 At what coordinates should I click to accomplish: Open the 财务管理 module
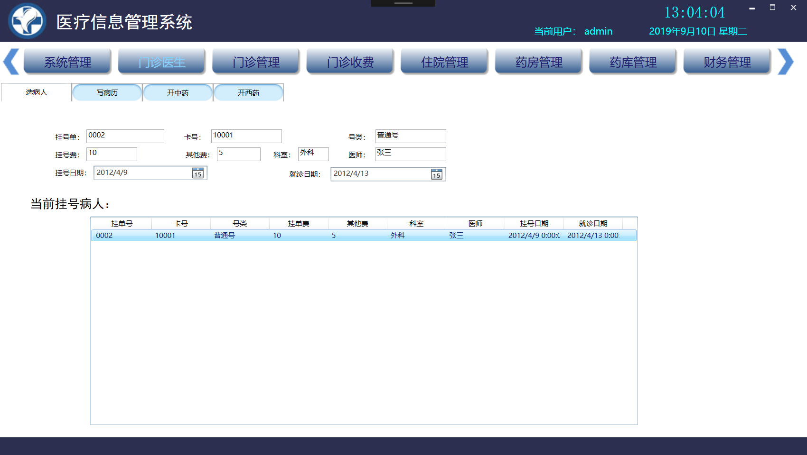coord(727,62)
